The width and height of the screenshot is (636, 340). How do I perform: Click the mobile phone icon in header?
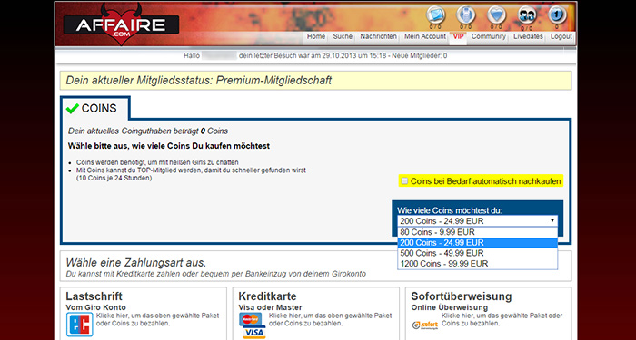(466, 15)
